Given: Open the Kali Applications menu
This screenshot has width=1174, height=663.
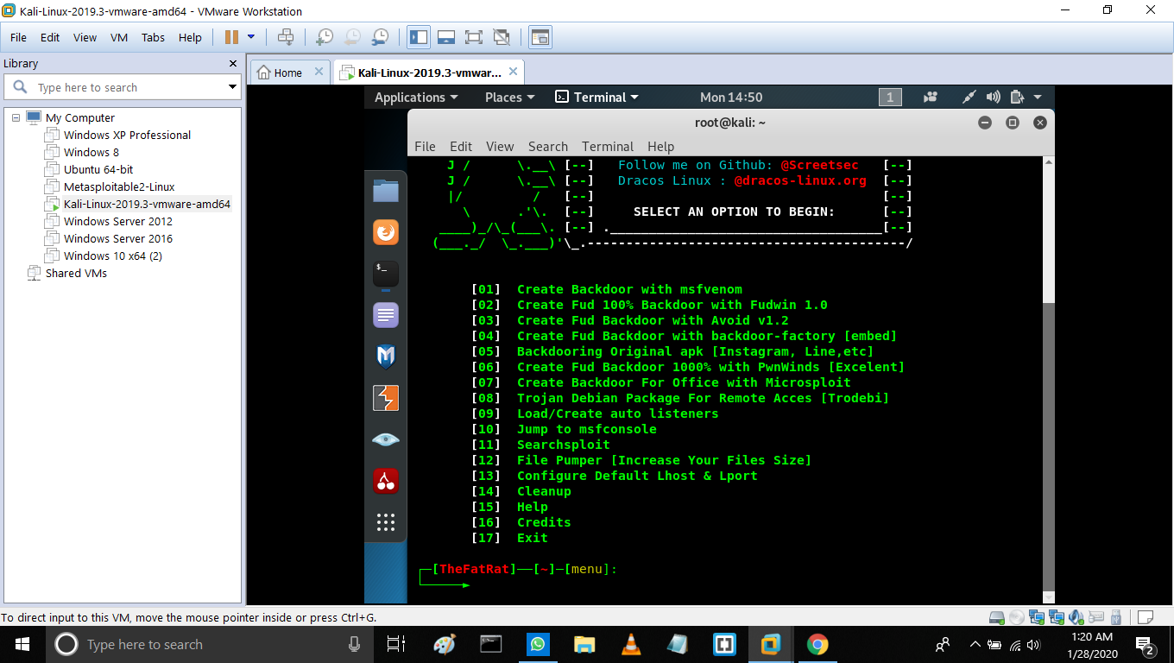Looking at the screenshot, I should pyautogui.click(x=415, y=98).
